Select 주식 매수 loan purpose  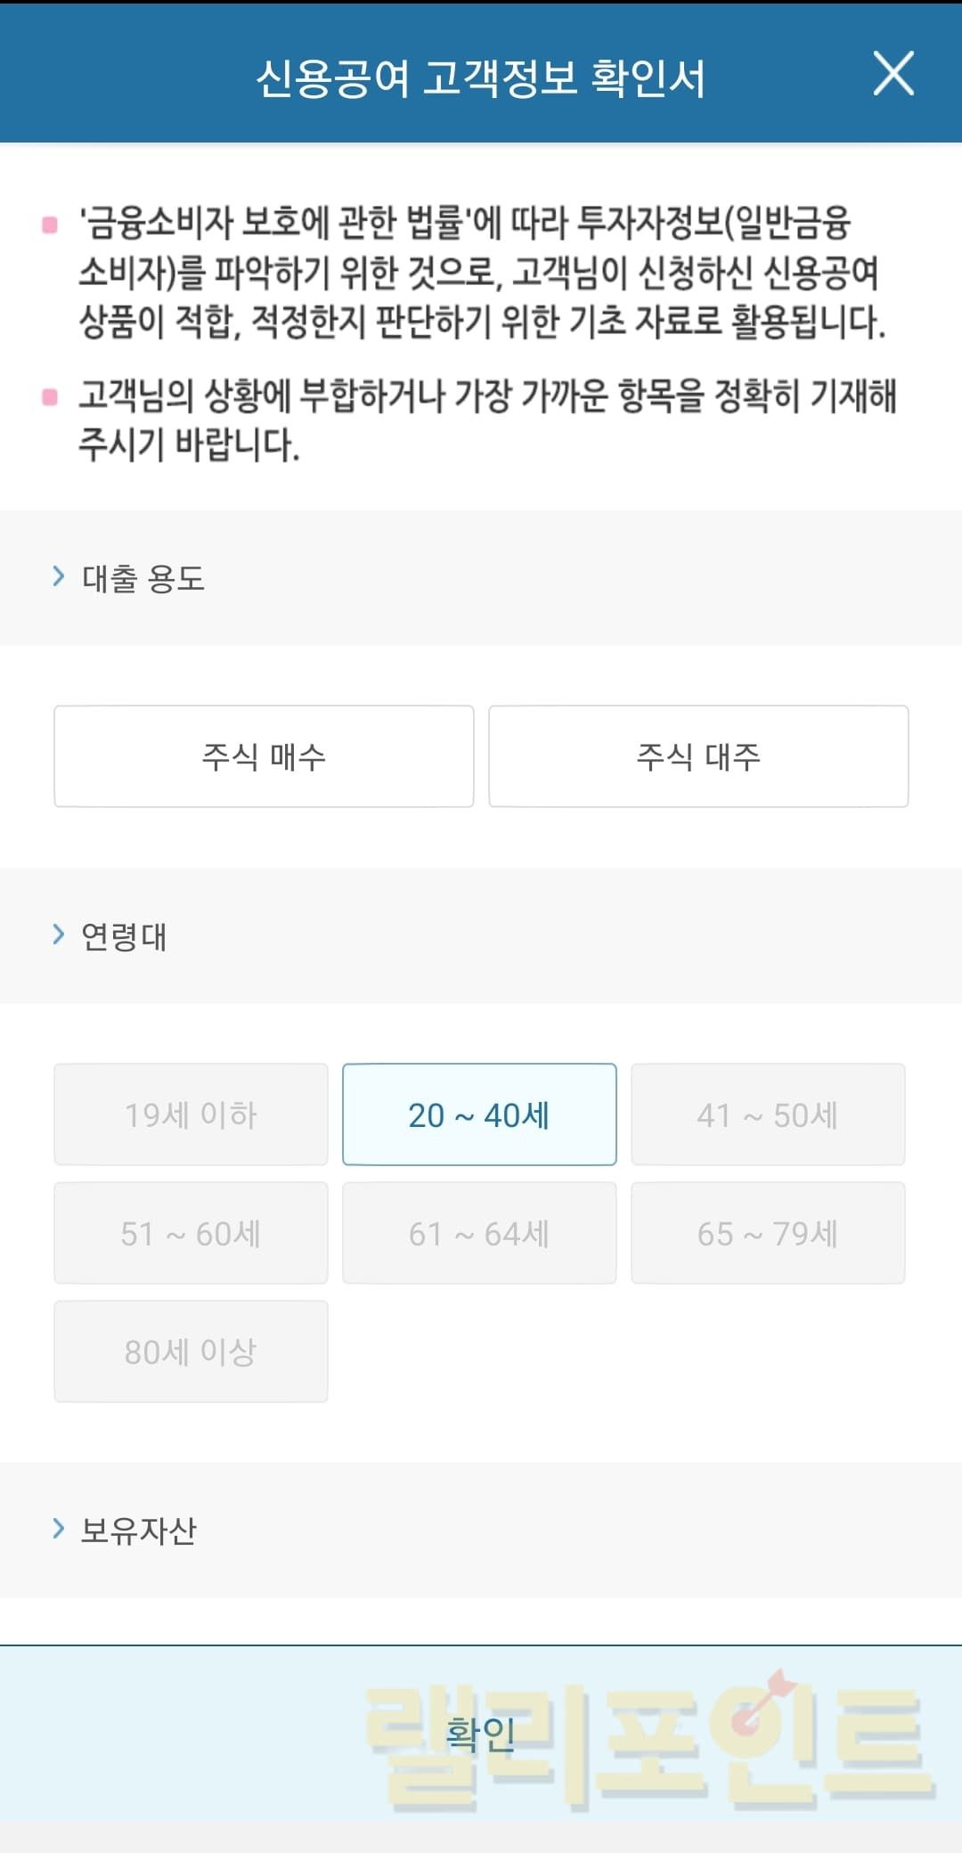(x=264, y=756)
